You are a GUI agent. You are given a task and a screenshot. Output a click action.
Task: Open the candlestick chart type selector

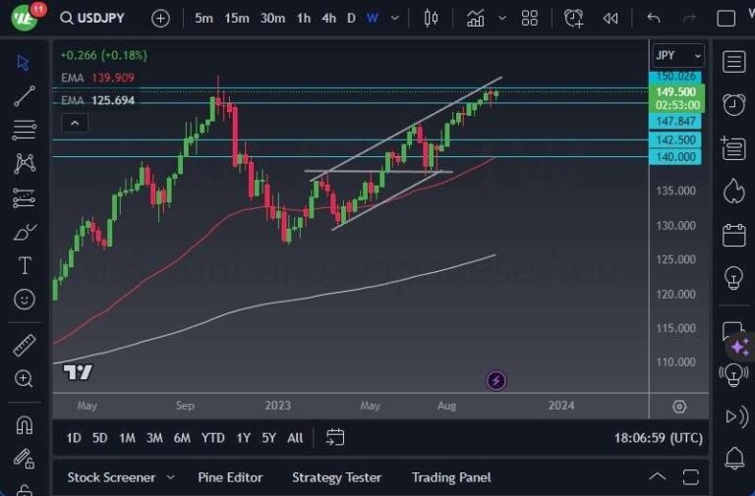coord(431,19)
